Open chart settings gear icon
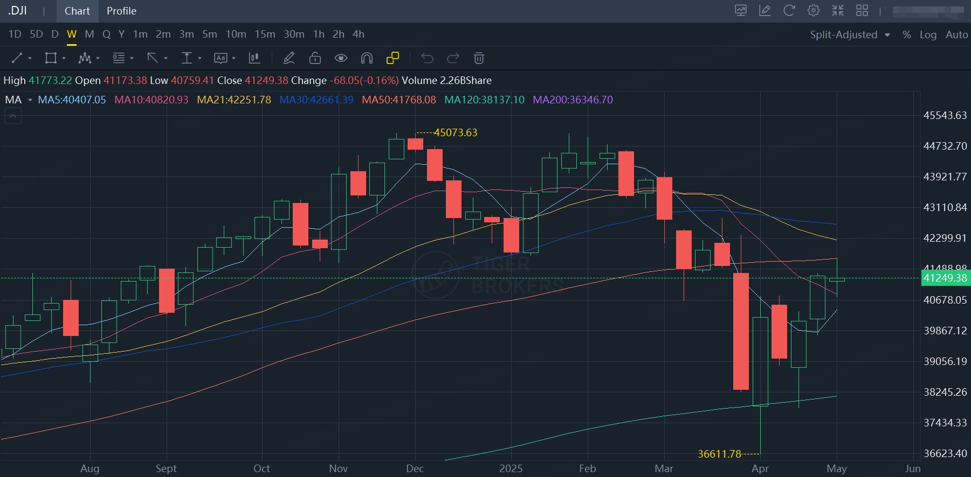Image resolution: width=971 pixels, height=477 pixels. [813, 11]
